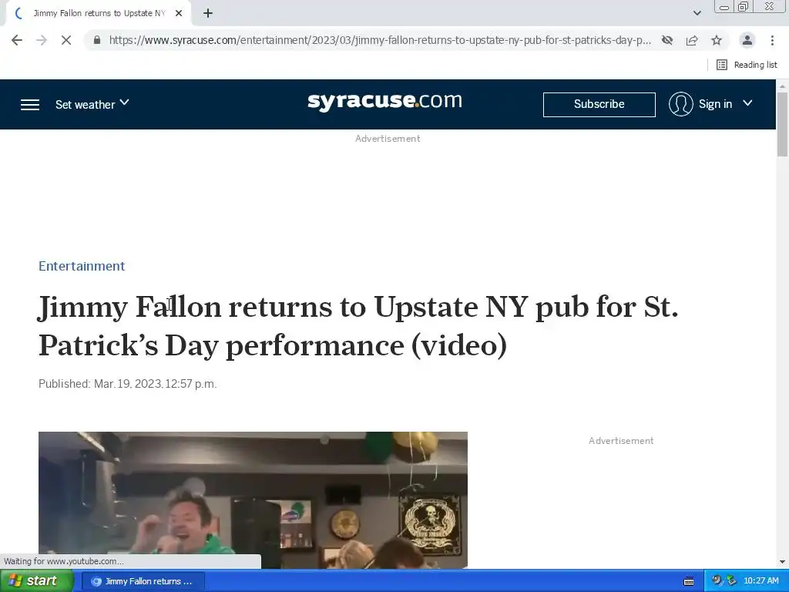Open the Windows Start menu
789x592 pixels.
click(x=36, y=581)
